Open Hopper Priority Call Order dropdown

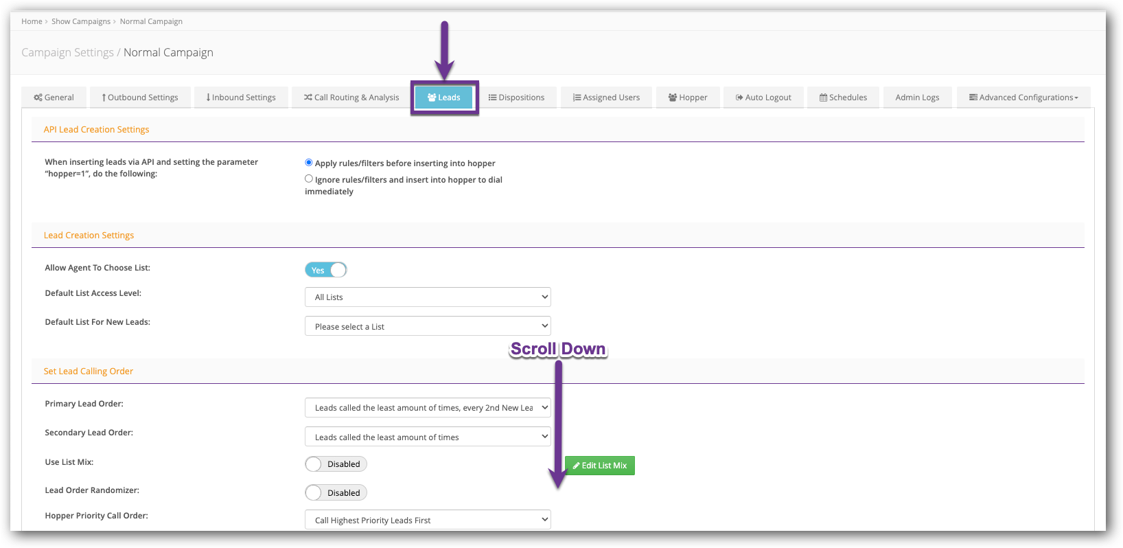tap(428, 520)
